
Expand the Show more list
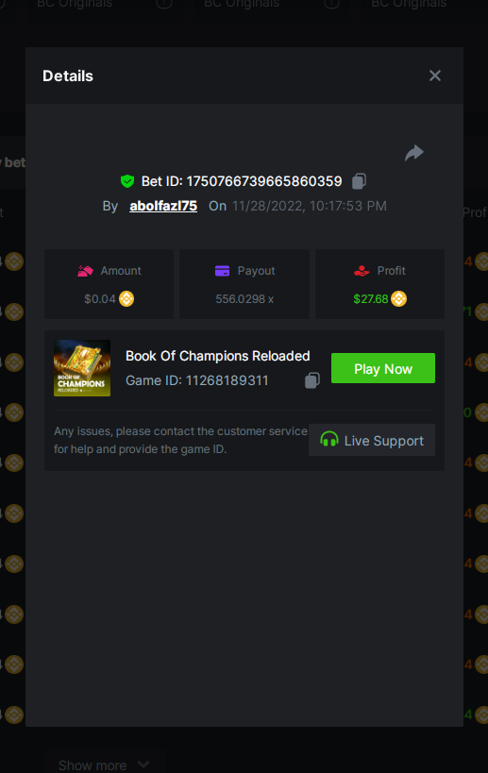click(x=104, y=765)
